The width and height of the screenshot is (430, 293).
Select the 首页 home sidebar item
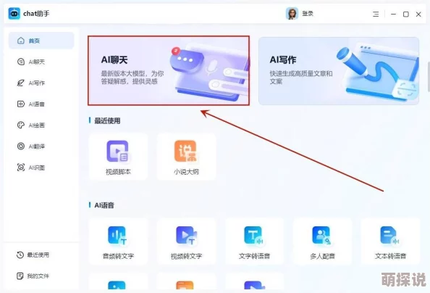(x=41, y=41)
